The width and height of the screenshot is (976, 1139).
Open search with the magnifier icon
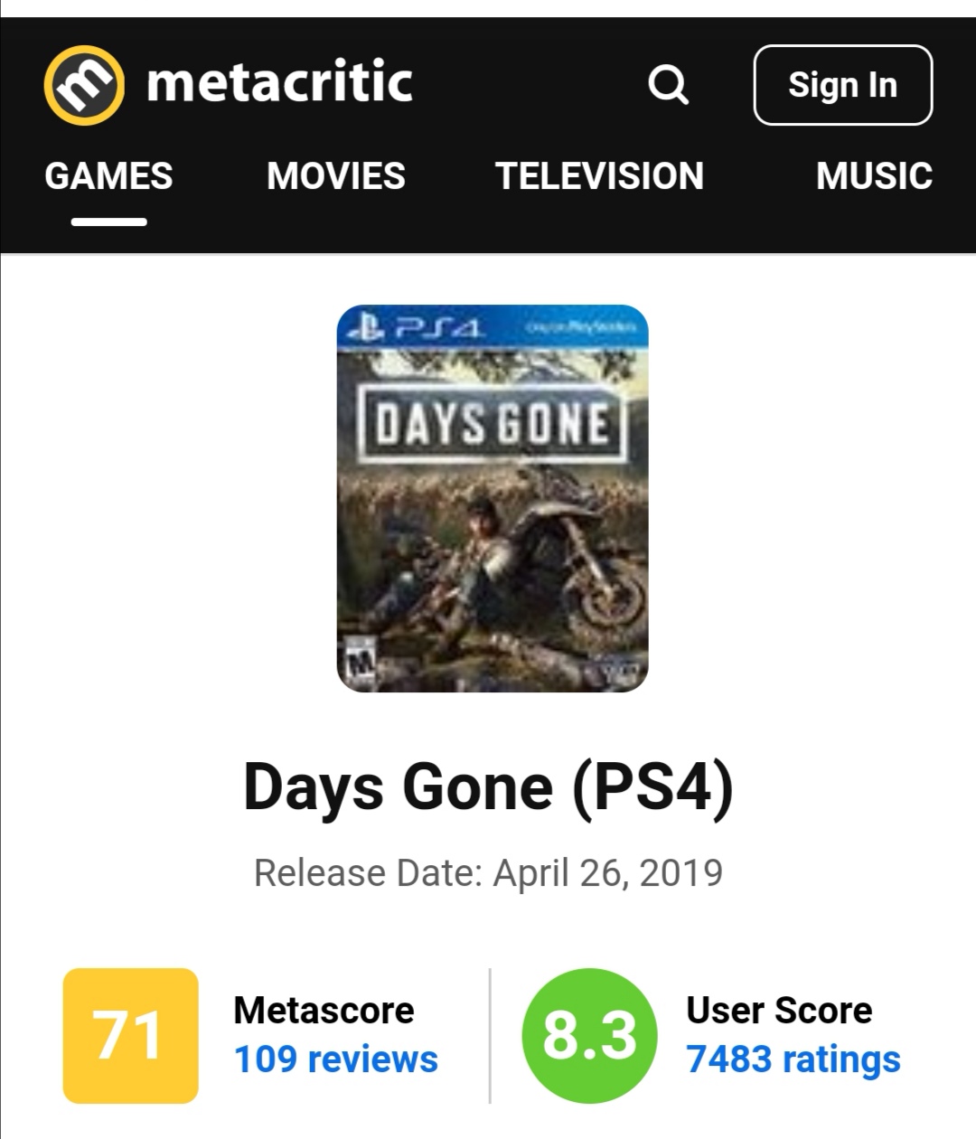tap(669, 86)
